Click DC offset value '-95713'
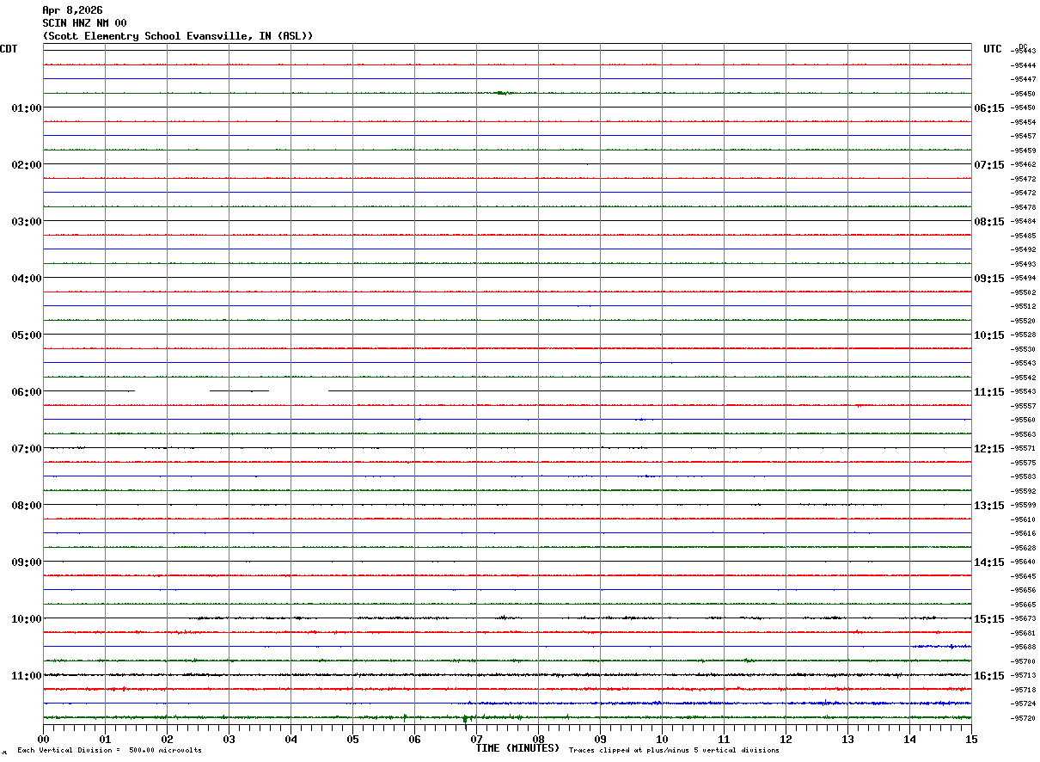Screen dimensions: 1040x762 tap(1024, 675)
